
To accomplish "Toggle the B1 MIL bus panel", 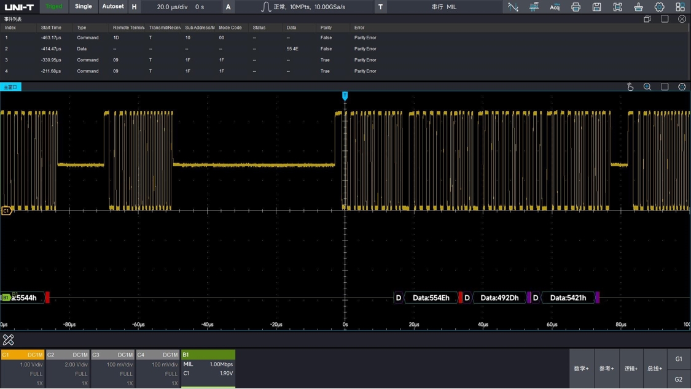I will click(x=208, y=369).
